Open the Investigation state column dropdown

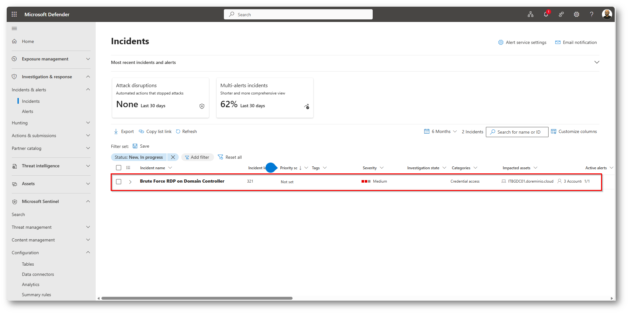click(x=444, y=168)
